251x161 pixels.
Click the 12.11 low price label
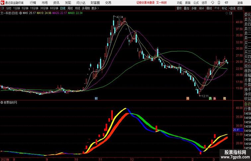click(205, 96)
